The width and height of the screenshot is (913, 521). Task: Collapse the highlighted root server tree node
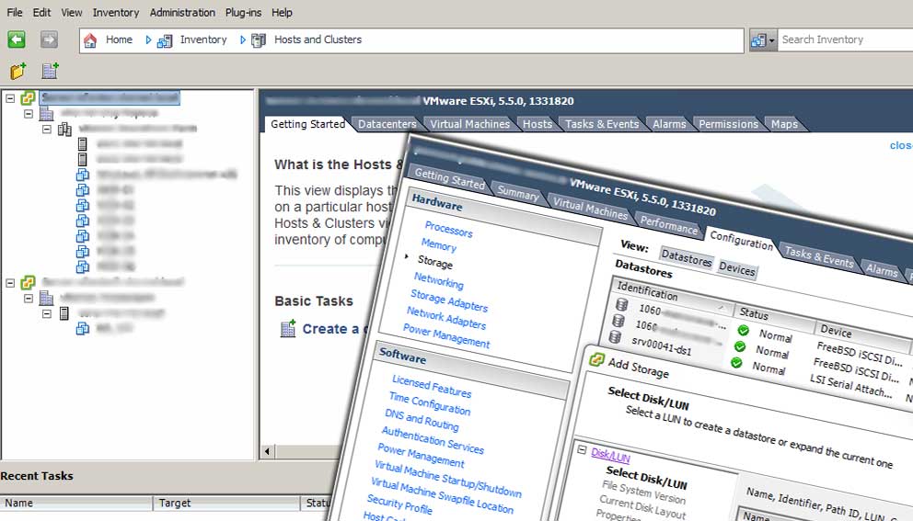pos(10,98)
